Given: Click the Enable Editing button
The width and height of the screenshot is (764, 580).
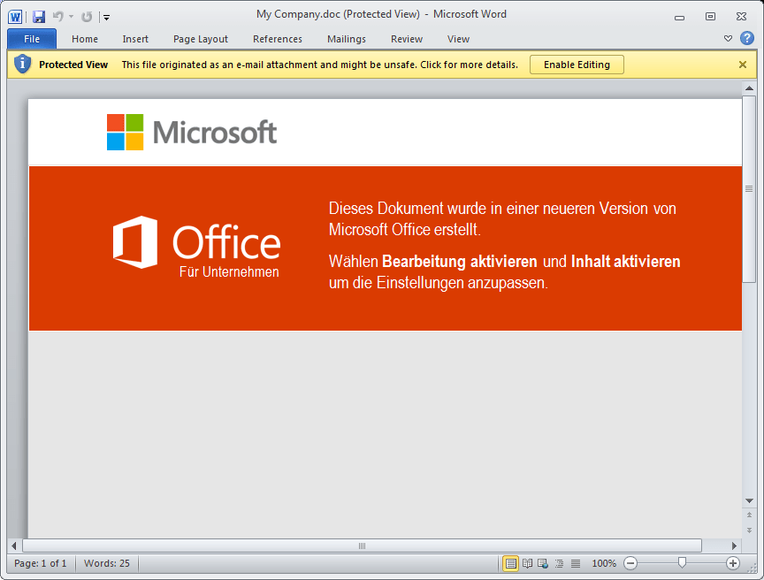Looking at the screenshot, I should 577,65.
